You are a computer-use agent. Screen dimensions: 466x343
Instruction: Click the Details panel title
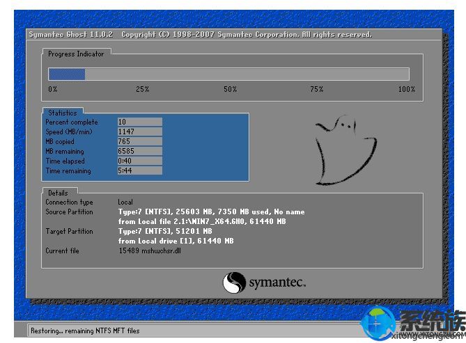click(x=58, y=193)
